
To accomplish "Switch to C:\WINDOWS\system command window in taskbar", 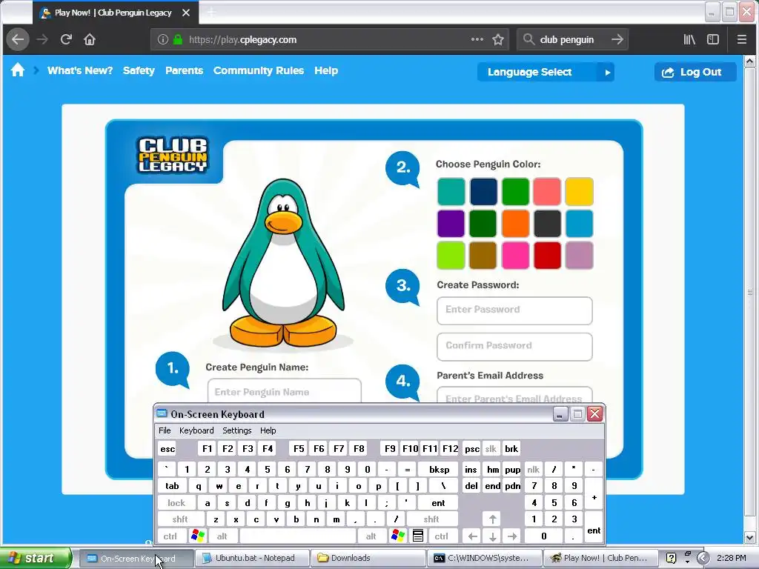I will coord(484,558).
